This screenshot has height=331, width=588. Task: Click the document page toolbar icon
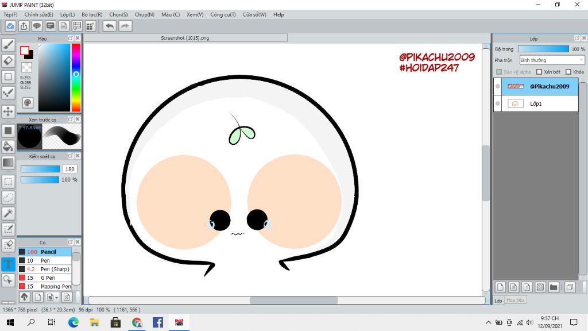pos(63,26)
